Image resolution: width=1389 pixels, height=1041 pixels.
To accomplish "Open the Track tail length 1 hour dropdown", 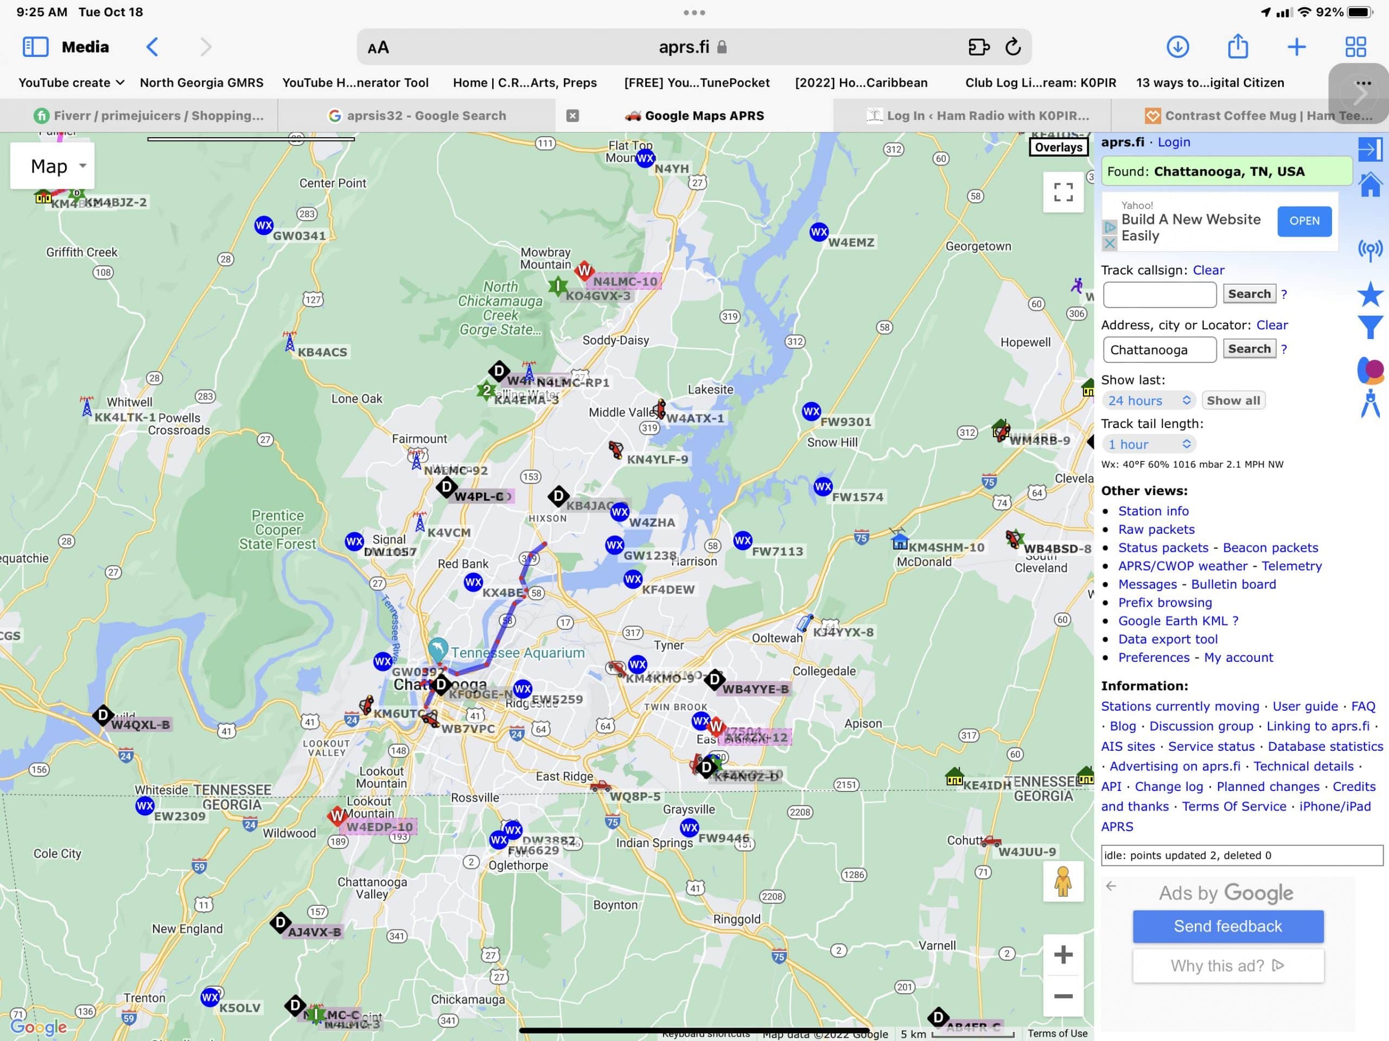I will (x=1149, y=444).
